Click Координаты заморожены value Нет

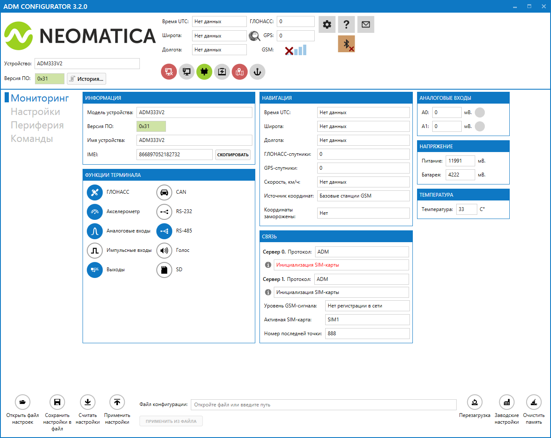pyautogui.click(x=364, y=213)
